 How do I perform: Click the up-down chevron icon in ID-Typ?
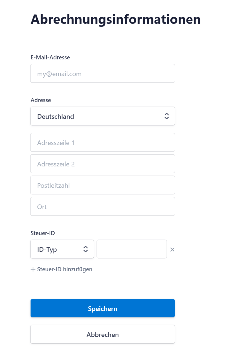(85, 249)
